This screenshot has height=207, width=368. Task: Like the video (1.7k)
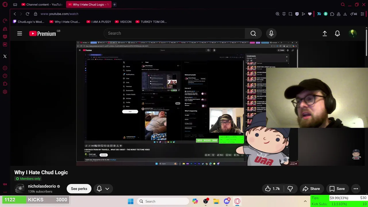click(x=273, y=189)
